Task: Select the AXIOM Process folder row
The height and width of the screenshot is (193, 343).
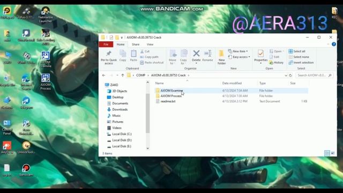Action: point(232,96)
